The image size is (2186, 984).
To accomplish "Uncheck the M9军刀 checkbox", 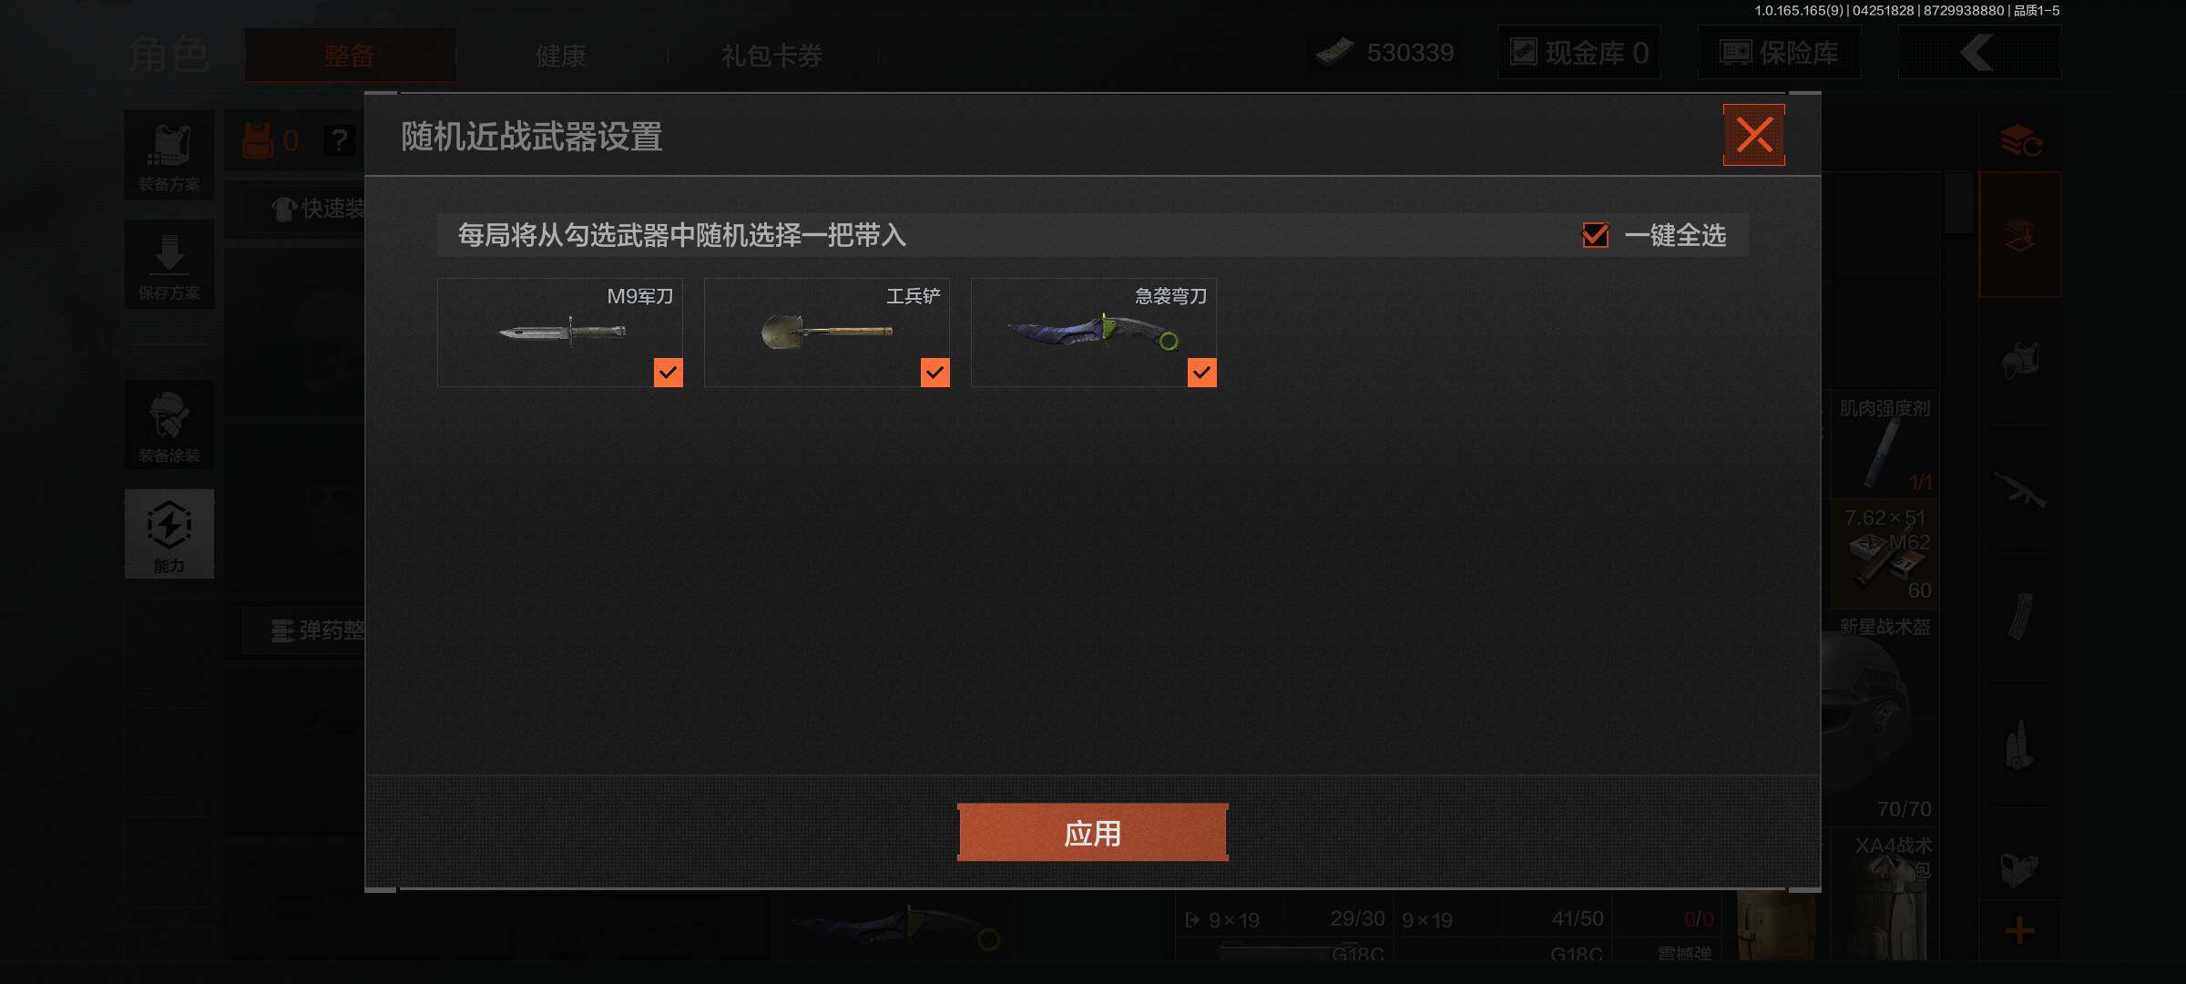I will (x=668, y=373).
